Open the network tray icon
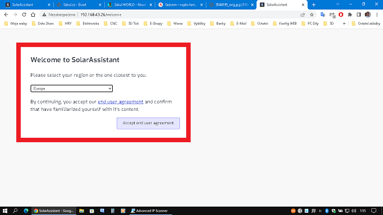 click(x=347, y=211)
